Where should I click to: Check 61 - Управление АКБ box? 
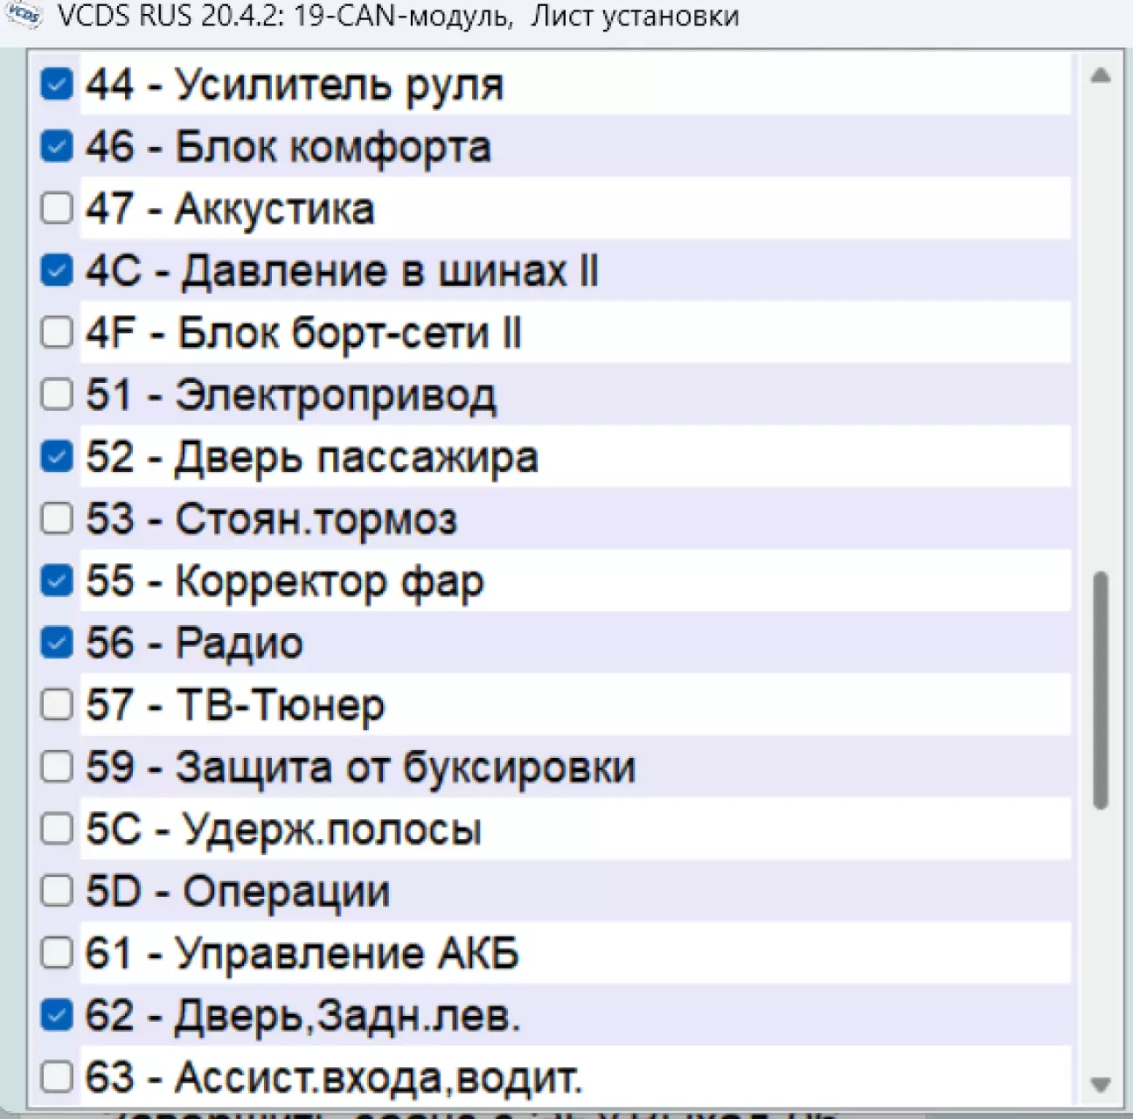[57, 953]
